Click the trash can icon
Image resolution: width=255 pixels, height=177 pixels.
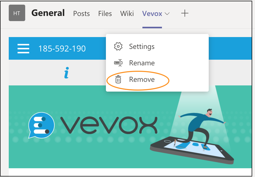pyautogui.click(x=118, y=79)
